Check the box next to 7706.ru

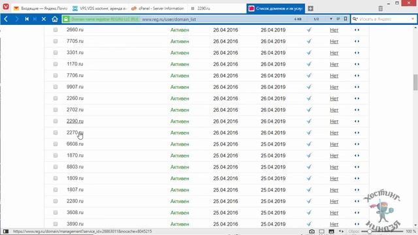pyautogui.click(x=56, y=76)
